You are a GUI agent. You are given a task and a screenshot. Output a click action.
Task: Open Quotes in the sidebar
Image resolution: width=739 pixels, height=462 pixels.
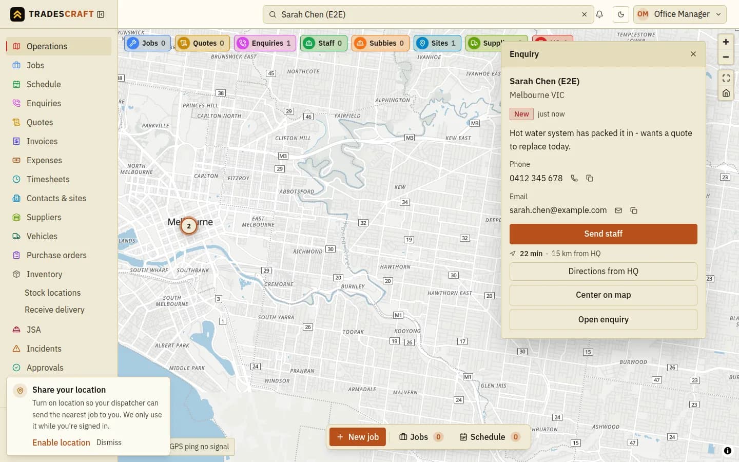tap(59, 122)
